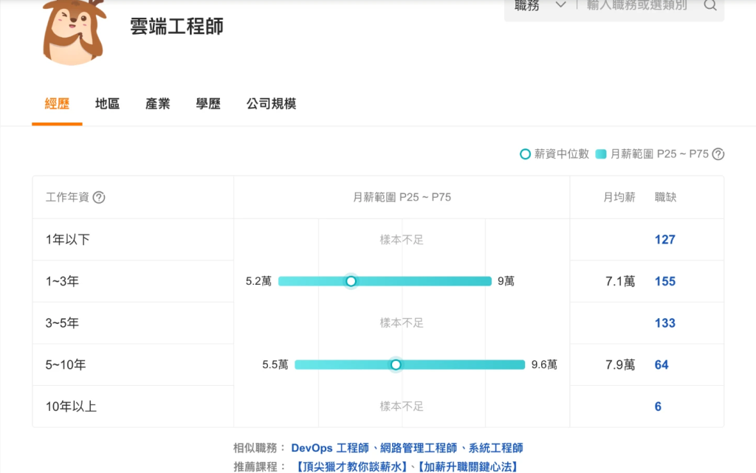The image size is (756, 473).
Task: Open 6 job openings for 10年以上
Action: pyautogui.click(x=658, y=407)
